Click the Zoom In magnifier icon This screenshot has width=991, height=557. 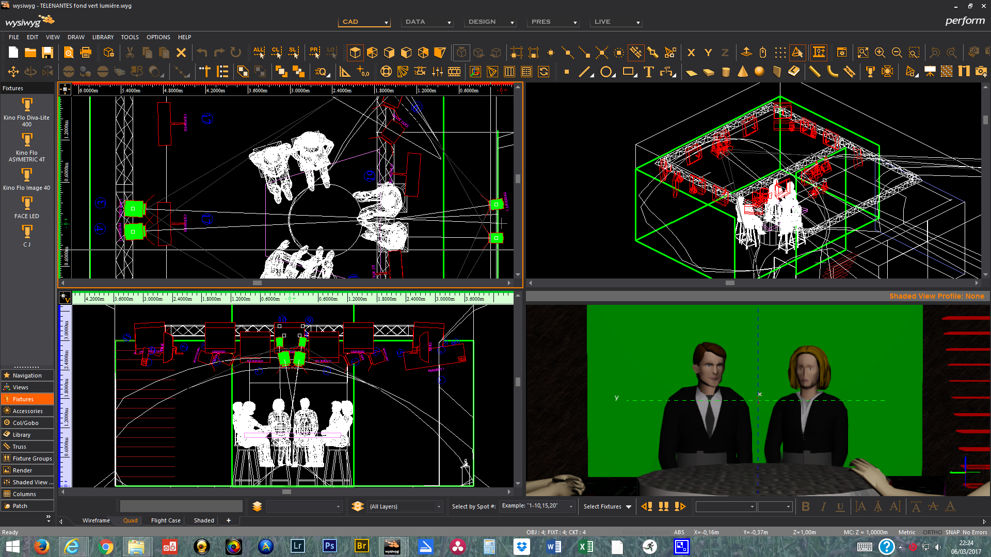tap(880, 53)
